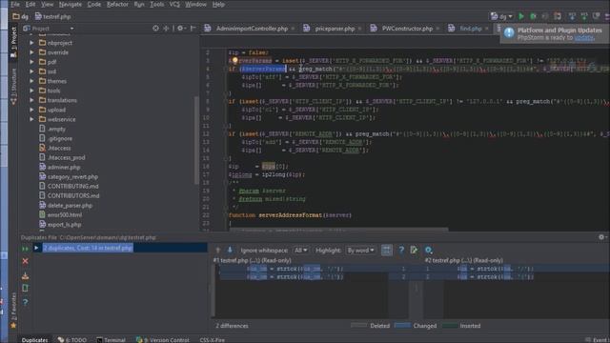This screenshot has width=610, height=343.
Task: Open the CSS-X-Fire tool window
Action: click(x=212, y=339)
